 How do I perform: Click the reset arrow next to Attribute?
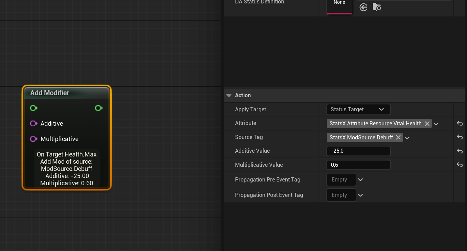click(459, 123)
